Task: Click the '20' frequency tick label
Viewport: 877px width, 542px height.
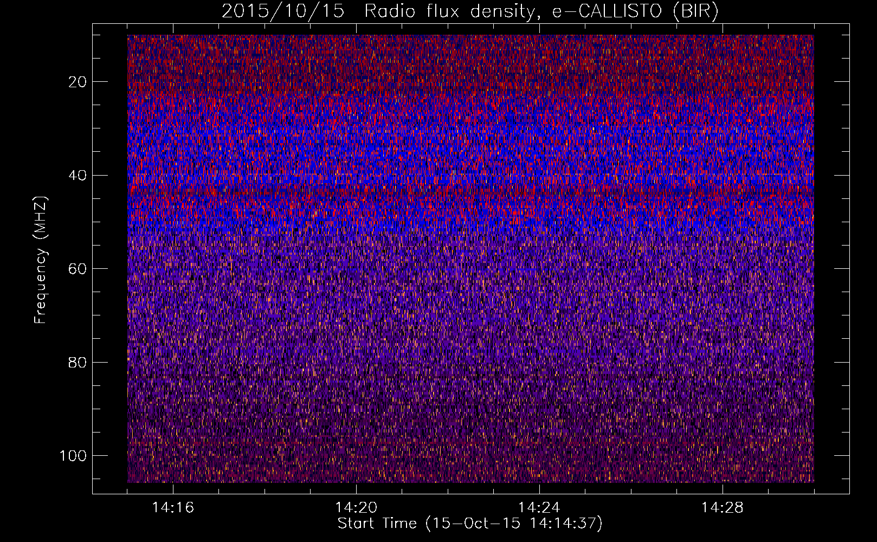Action: [78, 82]
